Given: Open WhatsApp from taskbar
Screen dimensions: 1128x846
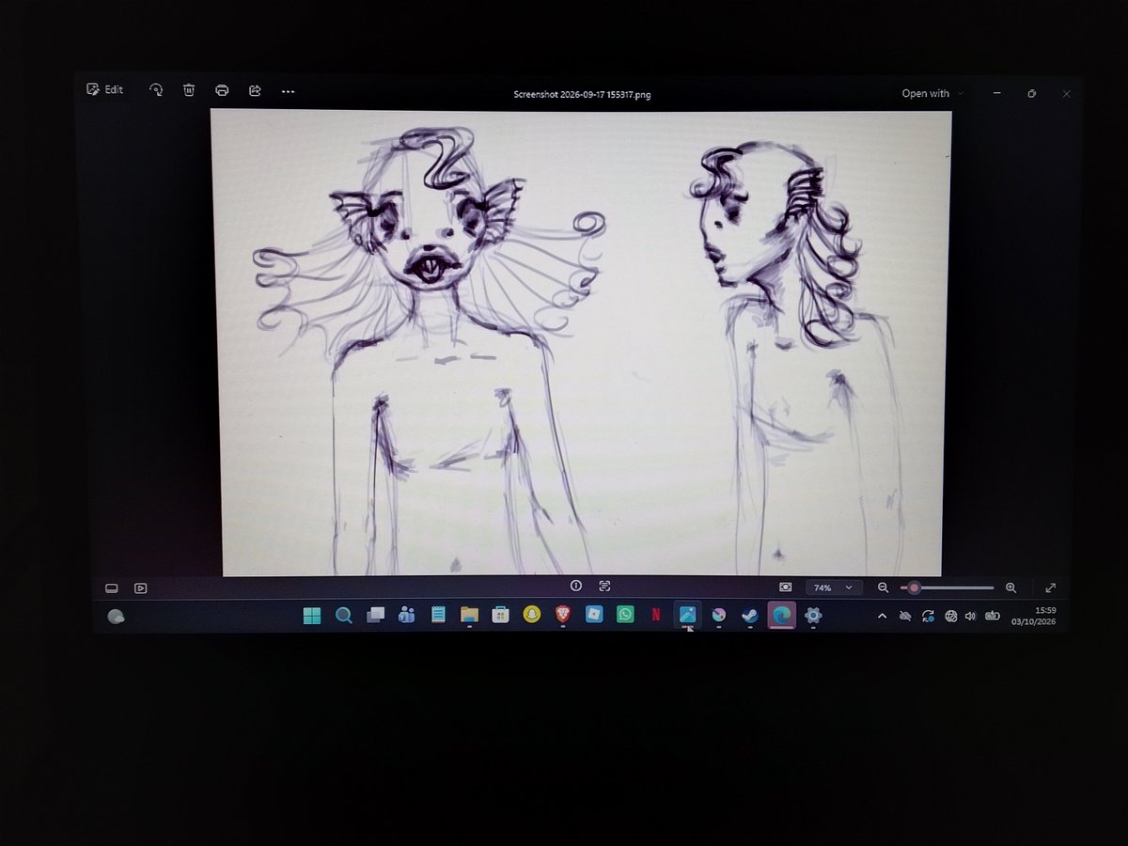Looking at the screenshot, I should [625, 615].
